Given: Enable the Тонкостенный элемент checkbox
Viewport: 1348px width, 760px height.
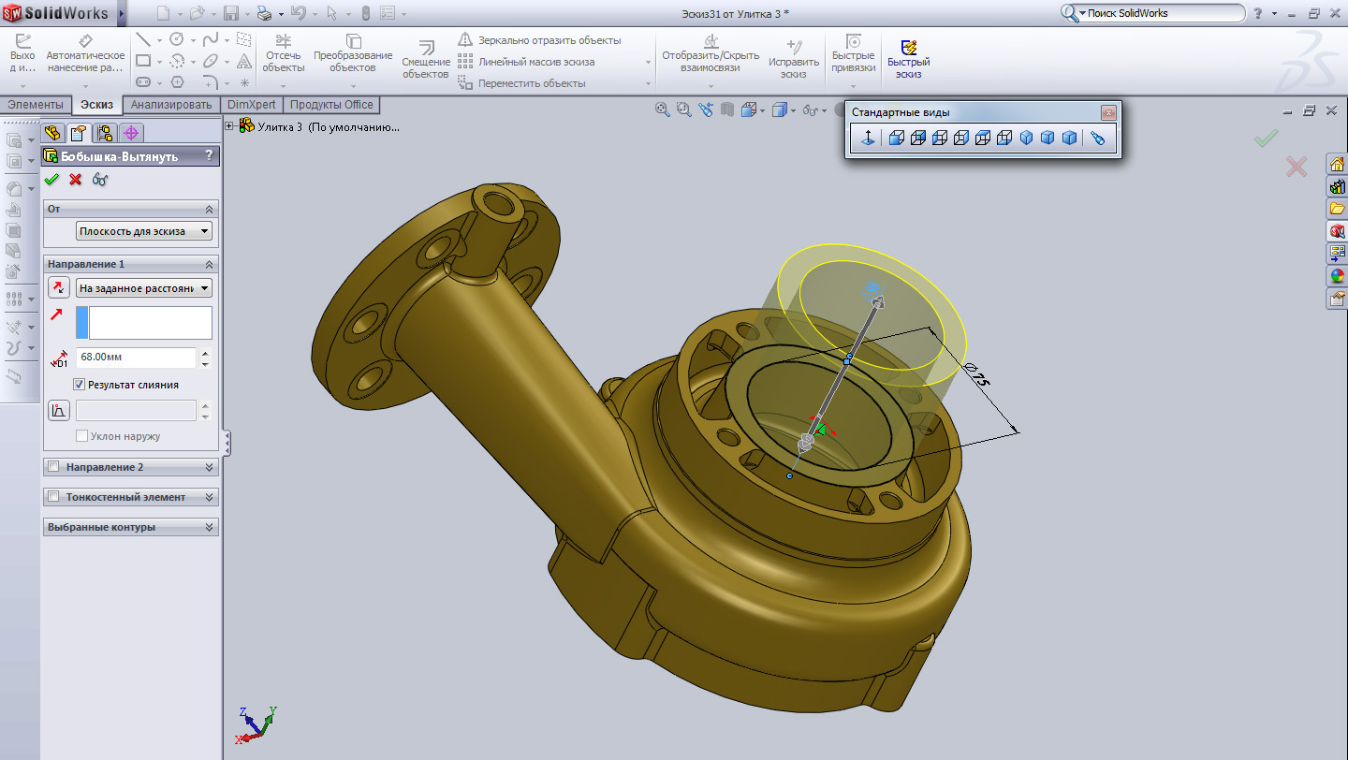Looking at the screenshot, I should point(53,497).
